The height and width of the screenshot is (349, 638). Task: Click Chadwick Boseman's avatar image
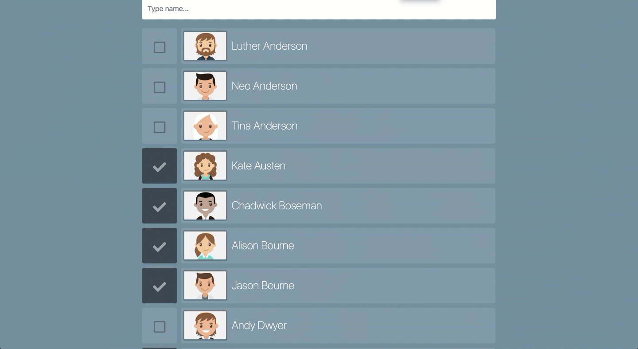pos(205,206)
